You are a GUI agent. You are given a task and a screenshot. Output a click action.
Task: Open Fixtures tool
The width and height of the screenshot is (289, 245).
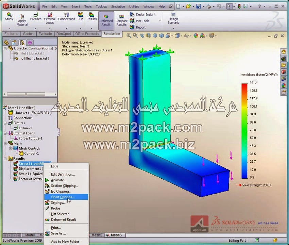(x=36, y=17)
